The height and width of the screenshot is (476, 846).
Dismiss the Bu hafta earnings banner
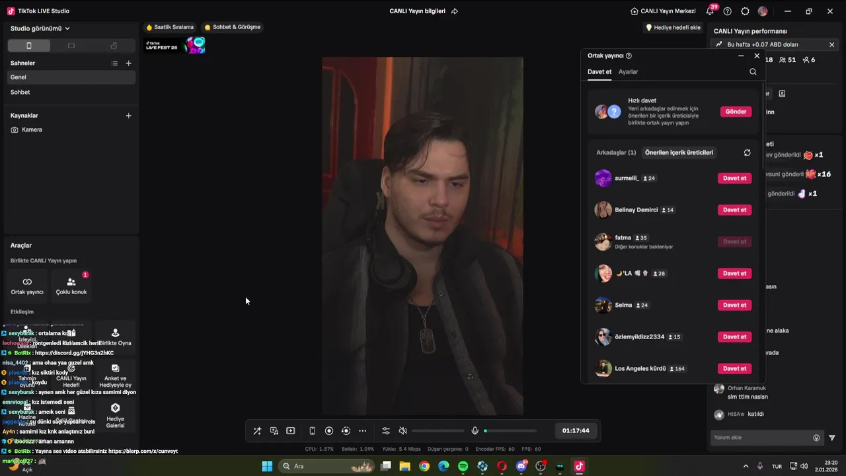831,44
